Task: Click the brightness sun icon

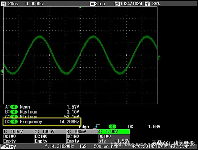Action: pyautogui.click(x=147, y=4)
